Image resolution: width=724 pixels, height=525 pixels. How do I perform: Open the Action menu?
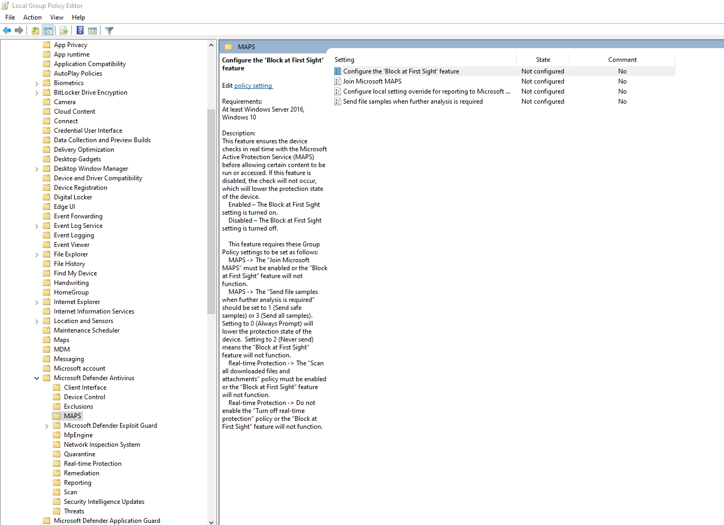32,17
